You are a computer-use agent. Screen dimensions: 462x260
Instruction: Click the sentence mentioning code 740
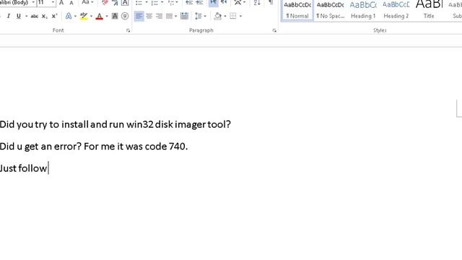coord(94,146)
